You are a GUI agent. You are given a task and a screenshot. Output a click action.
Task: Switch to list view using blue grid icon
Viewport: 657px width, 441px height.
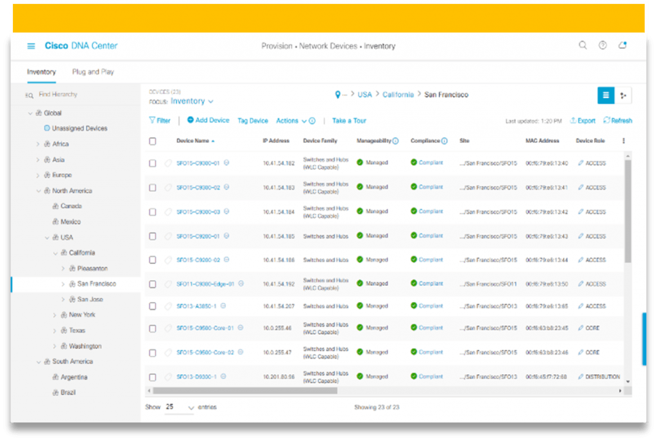click(606, 95)
